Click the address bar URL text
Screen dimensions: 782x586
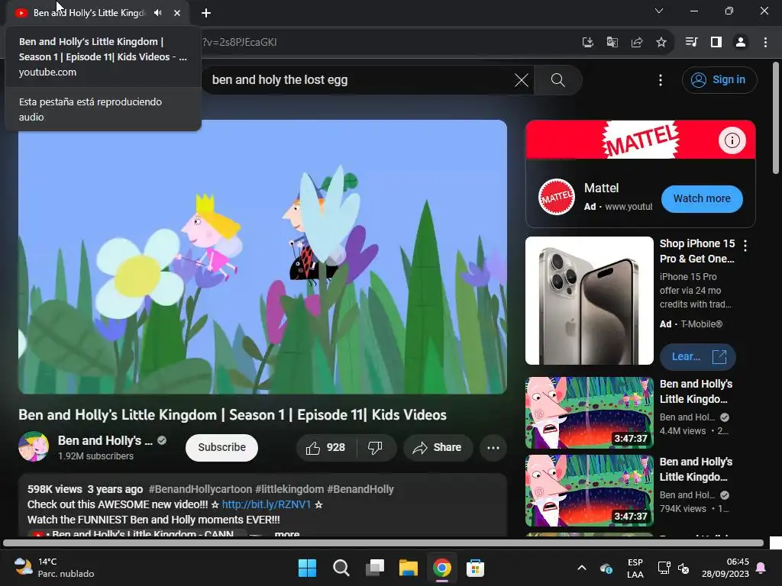(x=239, y=43)
